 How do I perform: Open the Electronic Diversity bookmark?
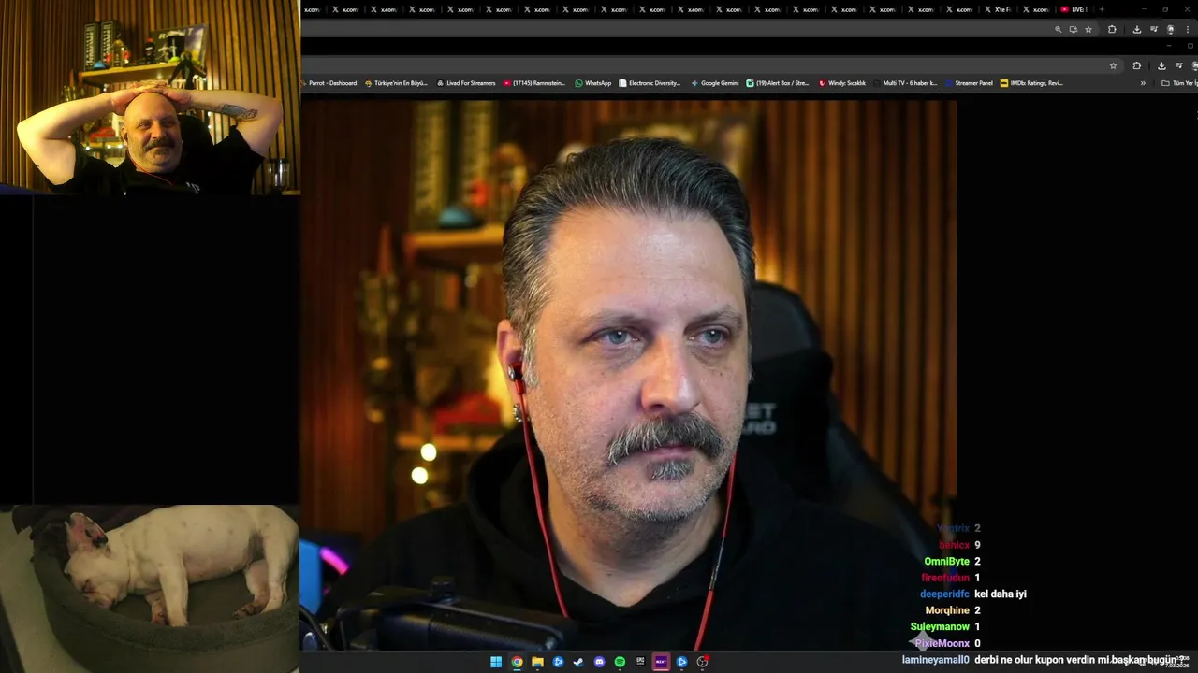pos(649,83)
